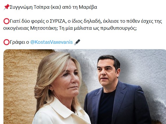Open the @KostasVaxevanis profile mention
Viewport: 166px width, 124px height.
pos(51,42)
